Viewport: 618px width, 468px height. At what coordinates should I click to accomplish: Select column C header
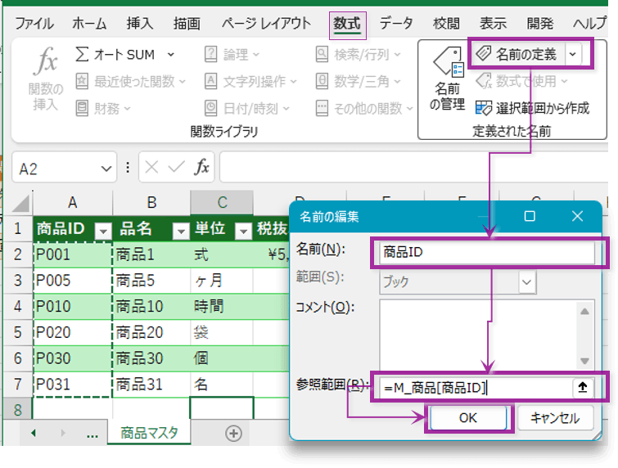222,203
